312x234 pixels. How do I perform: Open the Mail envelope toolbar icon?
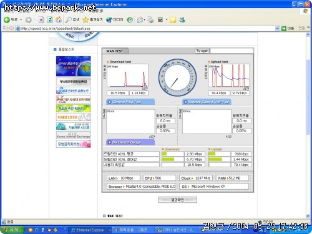[140, 20]
